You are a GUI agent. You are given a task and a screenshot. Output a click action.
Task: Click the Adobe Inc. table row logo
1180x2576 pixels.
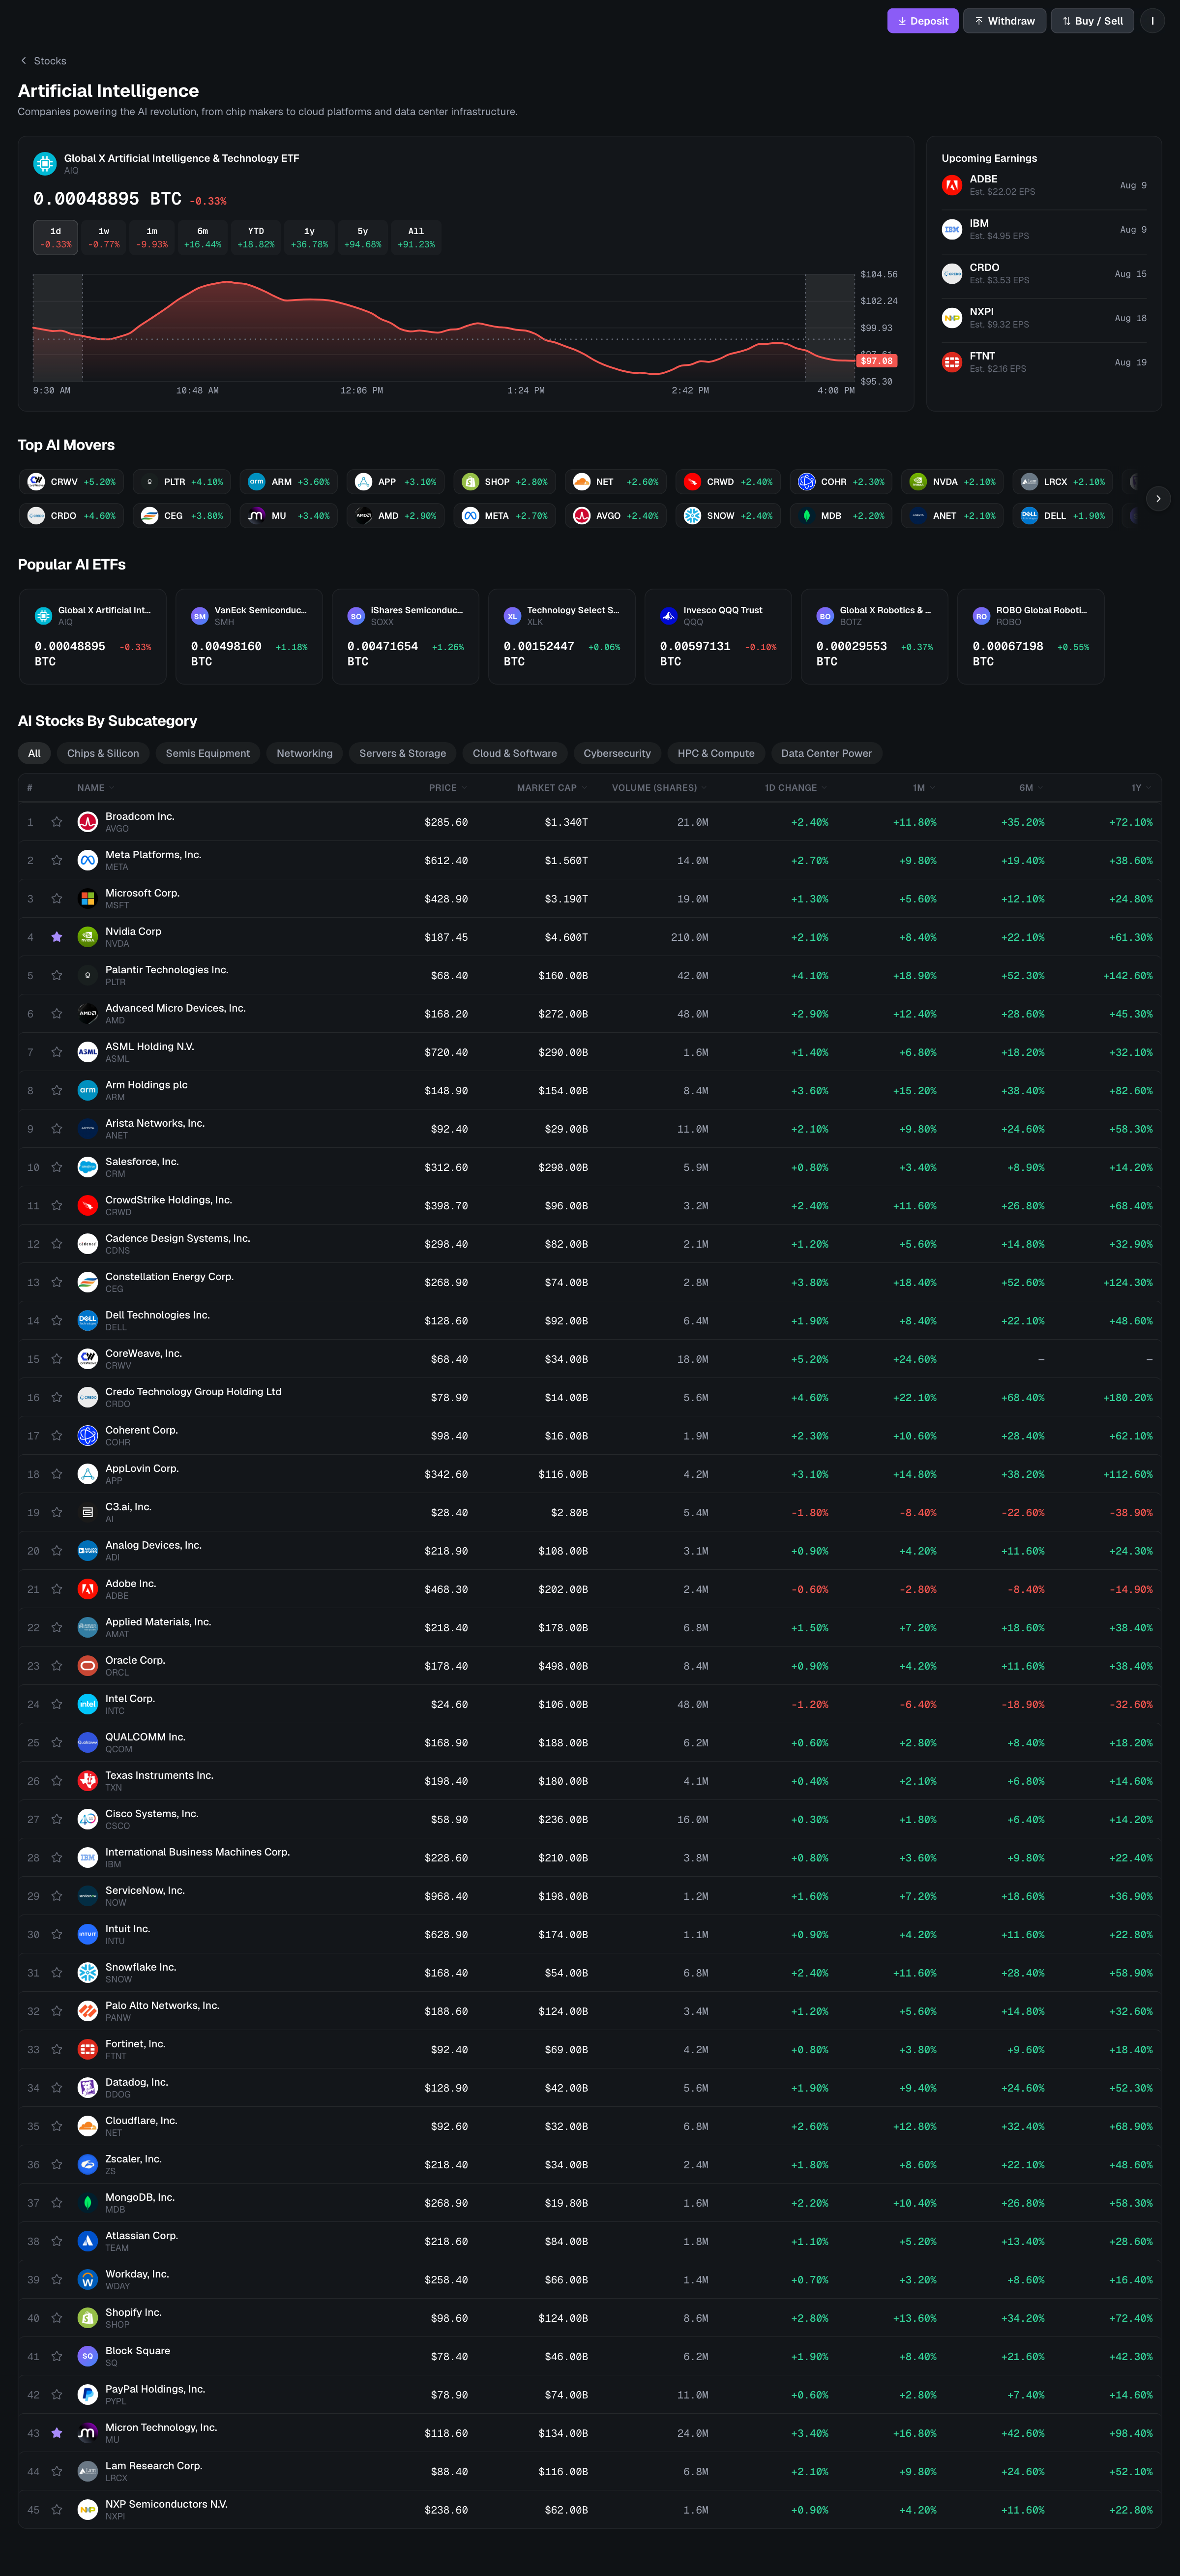87,1589
